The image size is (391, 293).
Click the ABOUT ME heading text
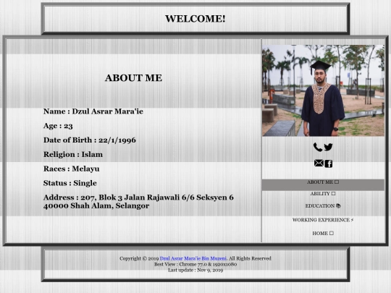tap(133, 78)
